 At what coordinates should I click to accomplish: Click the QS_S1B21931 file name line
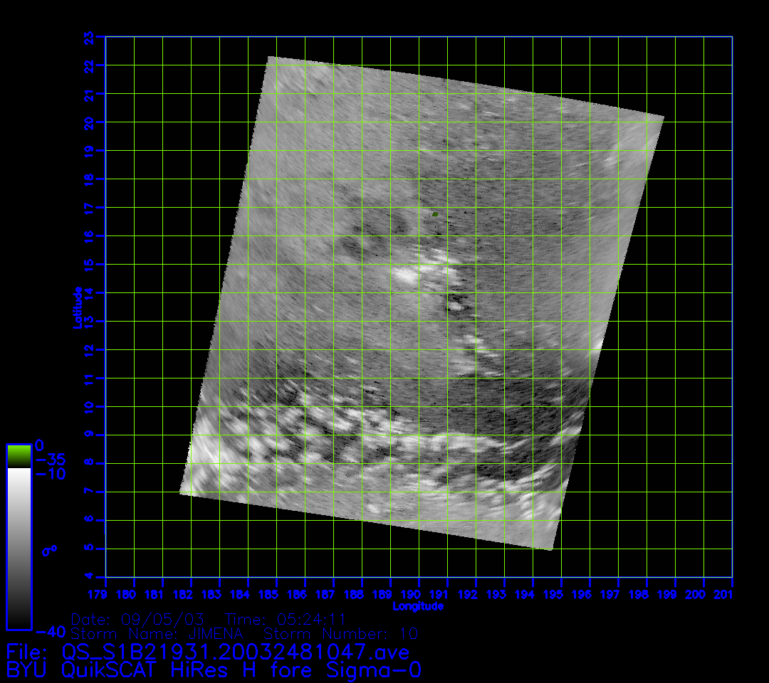tap(207, 651)
